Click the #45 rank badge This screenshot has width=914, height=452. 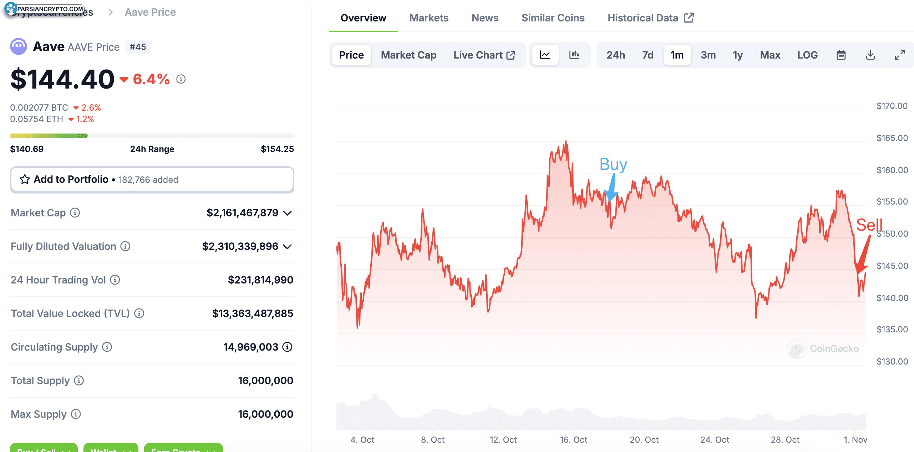point(138,47)
